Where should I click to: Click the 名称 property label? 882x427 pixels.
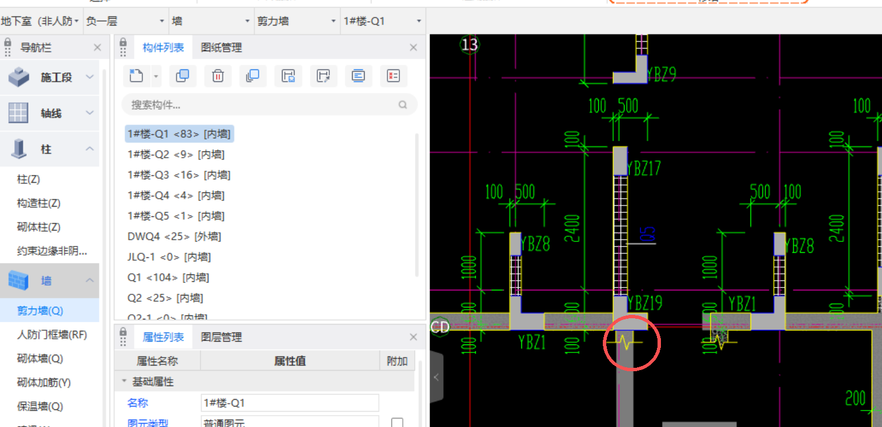tap(137, 403)
